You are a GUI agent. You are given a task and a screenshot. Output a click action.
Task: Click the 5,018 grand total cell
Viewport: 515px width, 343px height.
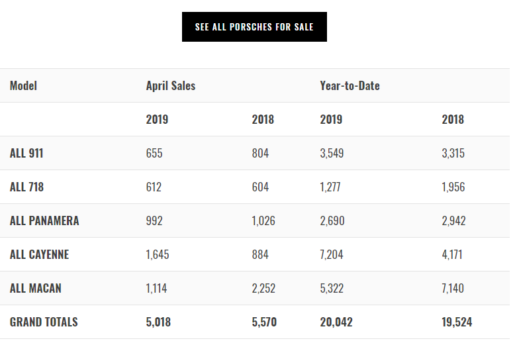point(158,322)
